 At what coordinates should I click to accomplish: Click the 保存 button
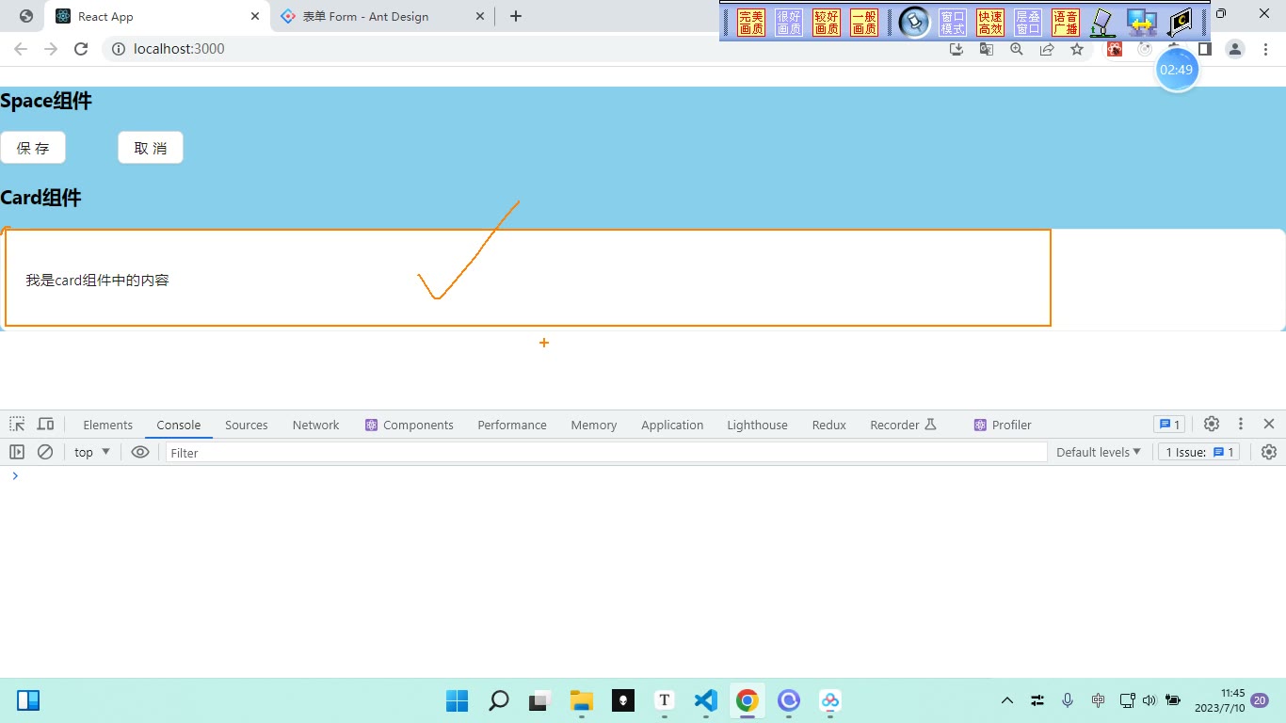pos(33,148)
